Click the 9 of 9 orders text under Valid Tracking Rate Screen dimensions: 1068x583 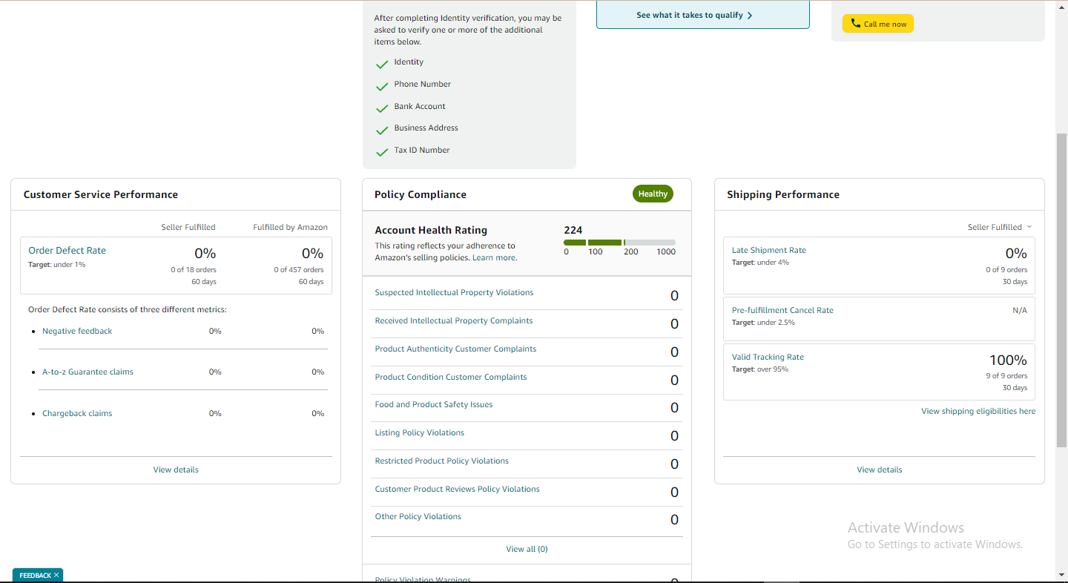tap(1006, 375)
